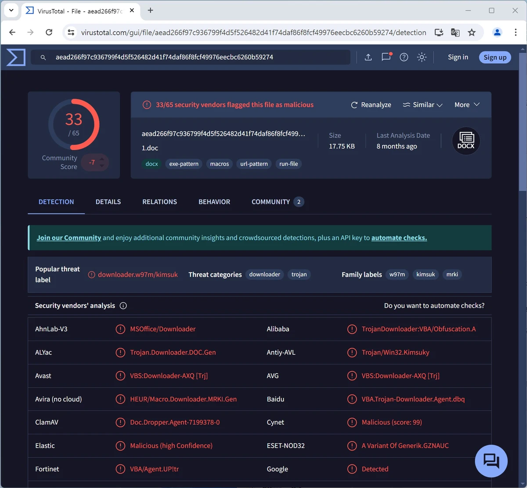Click the Reanalyze button
Viewport: 527px width, 488px height.
(371, 105)
